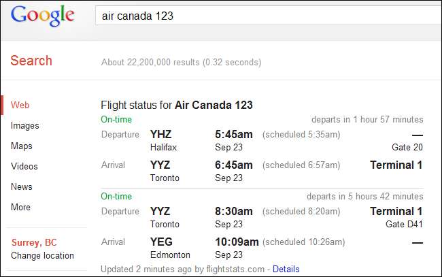This screenshot has height=277, width=442.
Task: Focus the search box containing air canada 123
Action: [x=265, y=16]
